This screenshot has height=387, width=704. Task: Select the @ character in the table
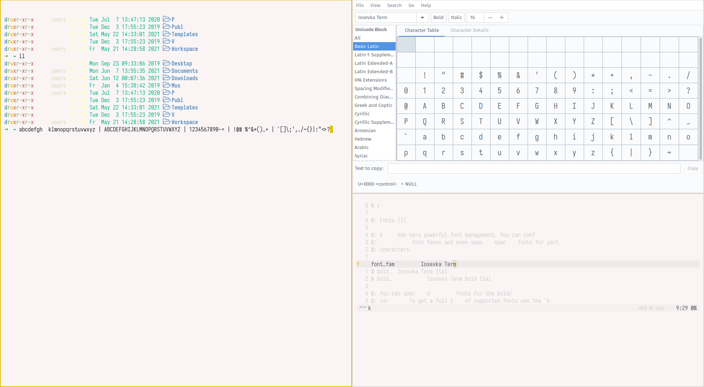(x=406, y=106)
